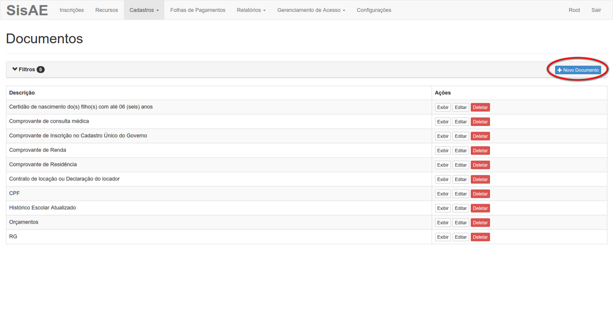Open the Inscrições menu item
This screenshot has height=315, width=613.
72,10
